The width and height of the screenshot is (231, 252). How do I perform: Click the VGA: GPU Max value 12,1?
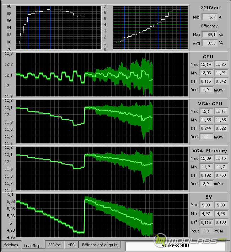(x=206, y=111)
